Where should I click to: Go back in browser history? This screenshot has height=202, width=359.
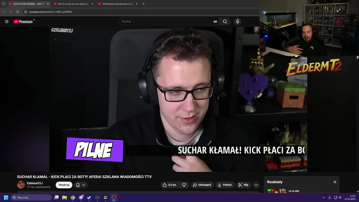pyautogui.click(x=4, y=12)
